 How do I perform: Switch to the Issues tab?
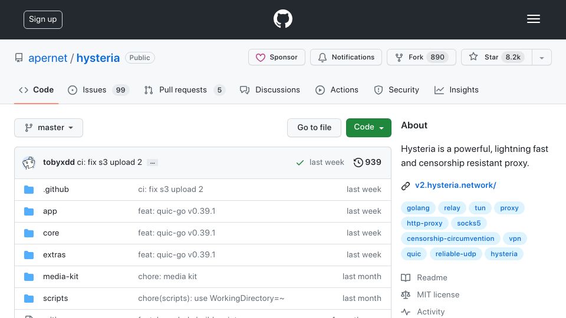point(98,90)
